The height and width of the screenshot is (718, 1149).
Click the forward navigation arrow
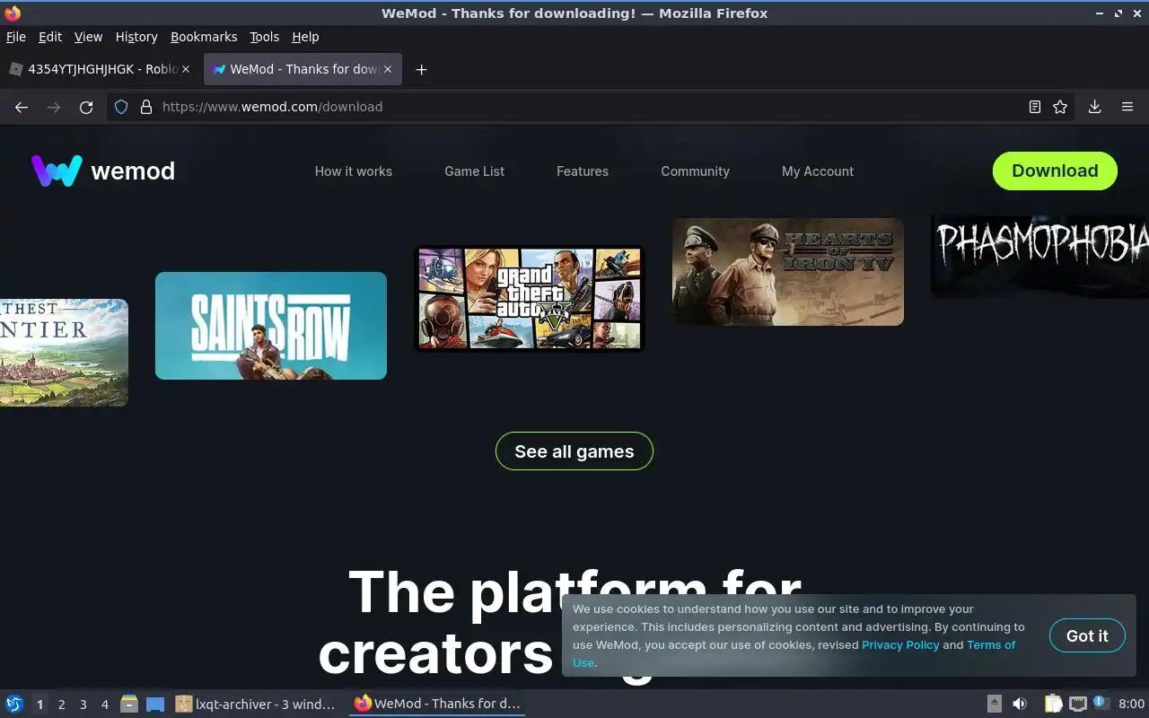54,107
